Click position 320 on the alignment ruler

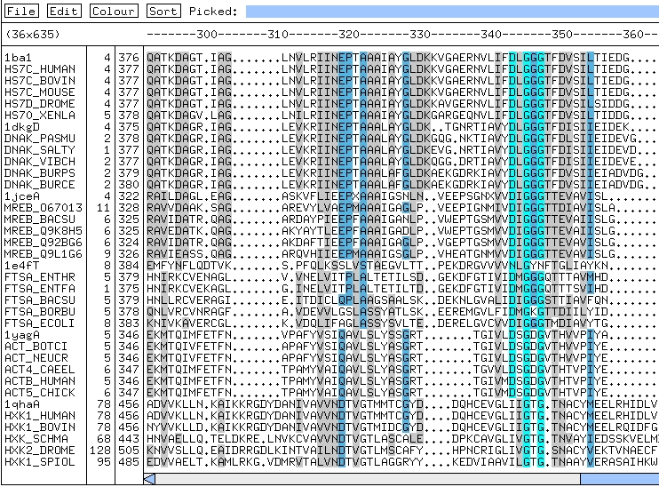pyautogui.click(x=349, y=34)
